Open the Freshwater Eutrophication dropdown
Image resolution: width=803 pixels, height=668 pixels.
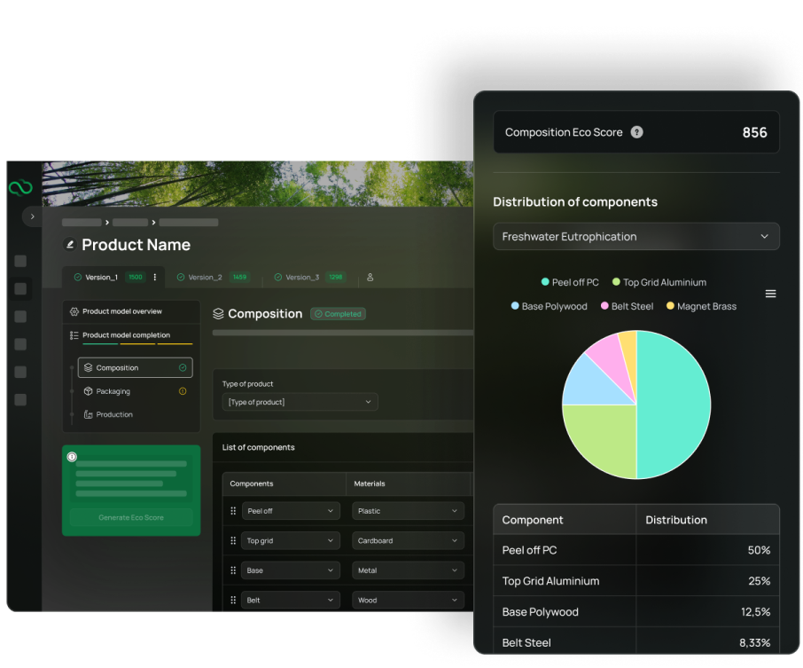635,237
